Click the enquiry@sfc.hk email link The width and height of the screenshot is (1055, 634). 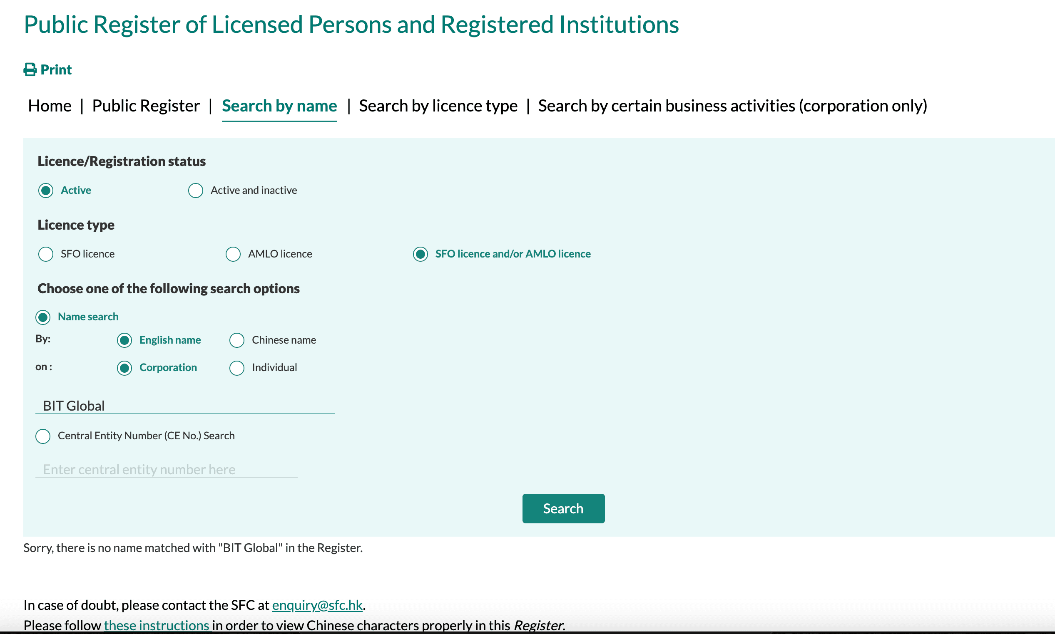pos(317,605)
